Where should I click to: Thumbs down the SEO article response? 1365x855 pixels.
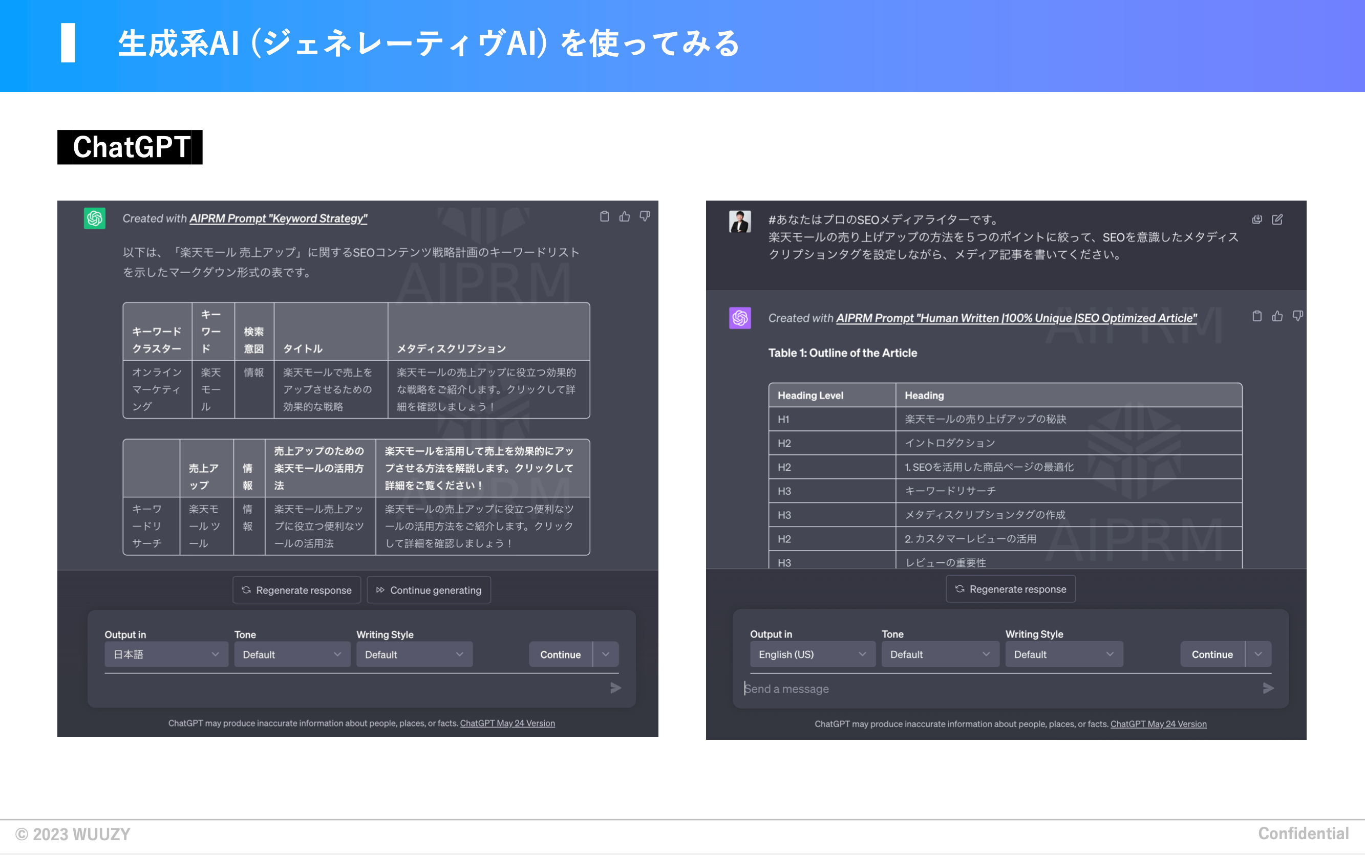1298,316
